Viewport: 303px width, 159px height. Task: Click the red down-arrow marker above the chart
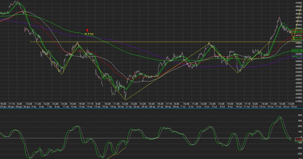tap(87, 30)
